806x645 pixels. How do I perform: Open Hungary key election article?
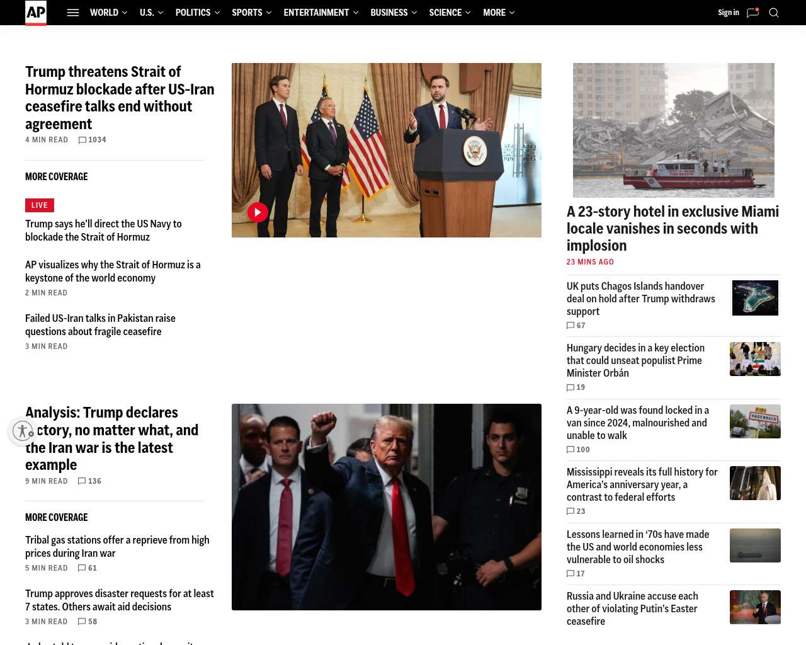point(635,360)
